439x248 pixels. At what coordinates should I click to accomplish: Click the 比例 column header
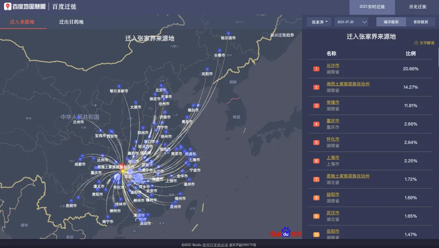click(411, 53)
